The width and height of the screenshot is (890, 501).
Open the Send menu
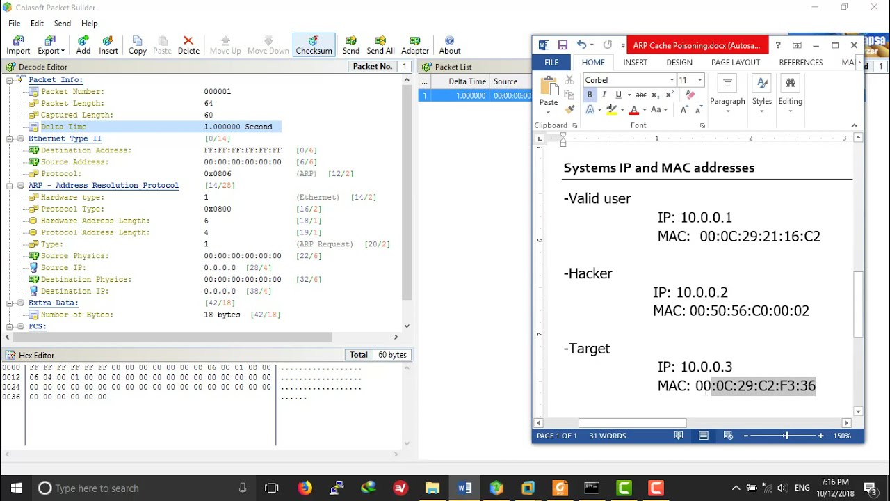(x=63, y=24)
